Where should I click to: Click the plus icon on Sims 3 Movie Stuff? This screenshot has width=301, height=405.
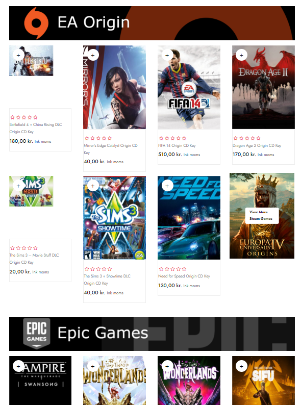(x=18, y=186)
